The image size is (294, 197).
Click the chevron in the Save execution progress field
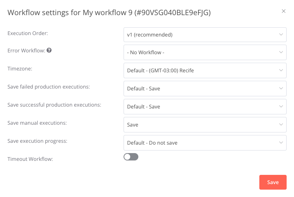280,143
